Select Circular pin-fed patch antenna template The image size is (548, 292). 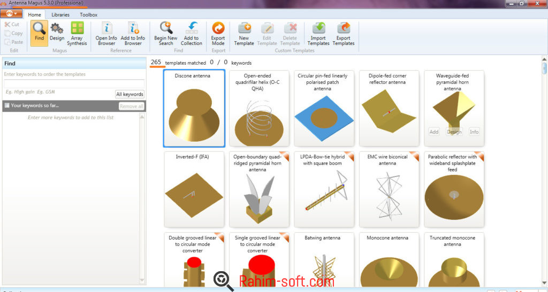tap(324, 108)
